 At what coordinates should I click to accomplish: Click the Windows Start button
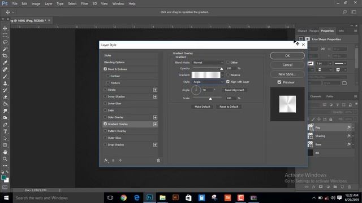[x=6, y=198]
